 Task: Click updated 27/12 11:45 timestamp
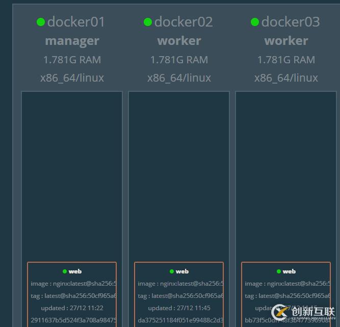point(179,308)
